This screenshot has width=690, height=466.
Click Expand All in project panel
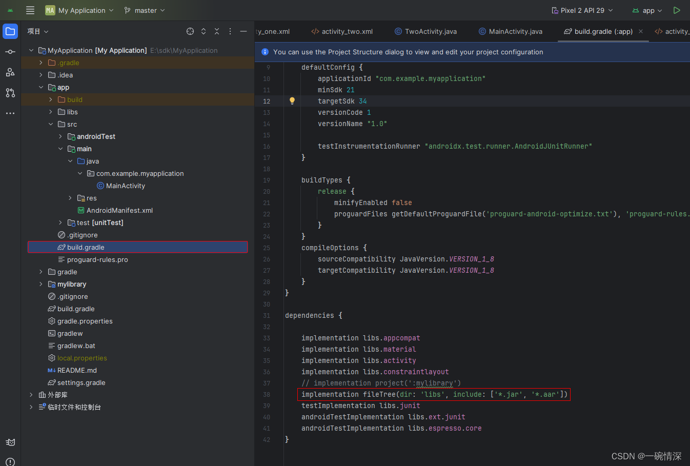coord(204,31)
